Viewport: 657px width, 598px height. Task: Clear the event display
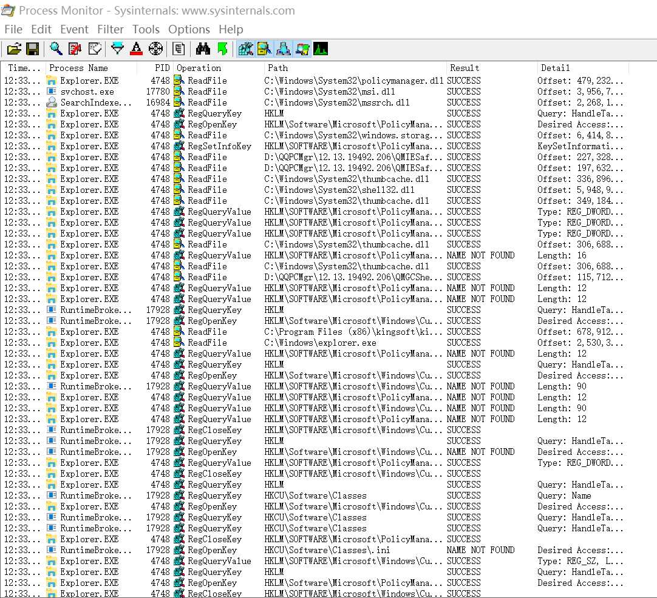click(95, 49)
